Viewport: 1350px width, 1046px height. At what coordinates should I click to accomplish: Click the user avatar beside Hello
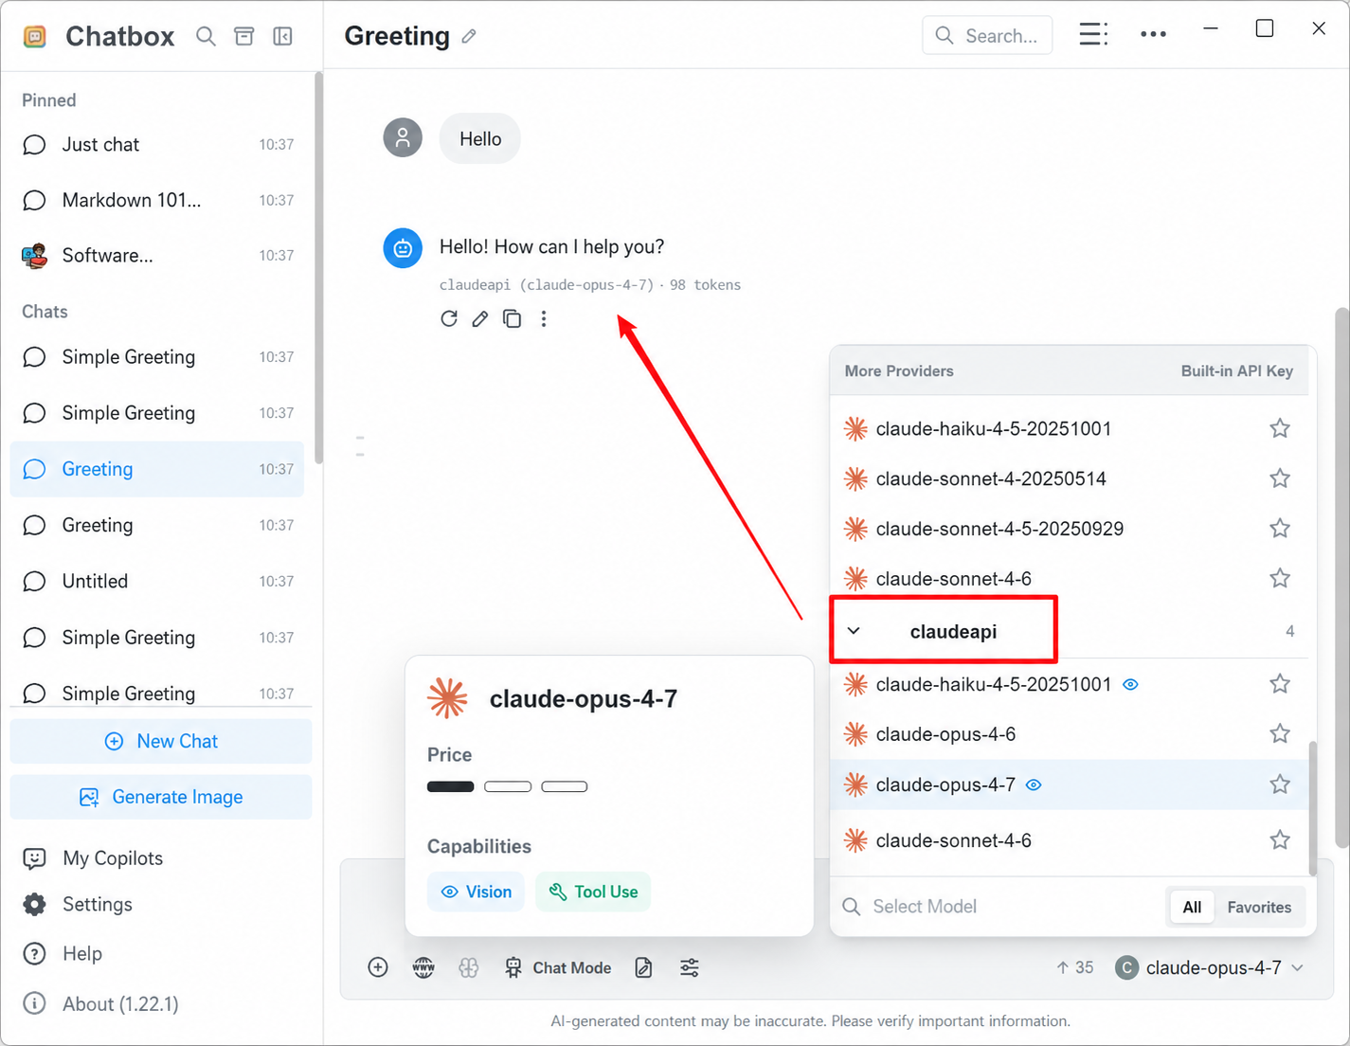[403, 138]
